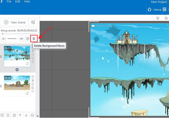The height and width of the screenshot is (118, 169).
Task: Favorite scene 2 with its star icon
Action: 33,91
